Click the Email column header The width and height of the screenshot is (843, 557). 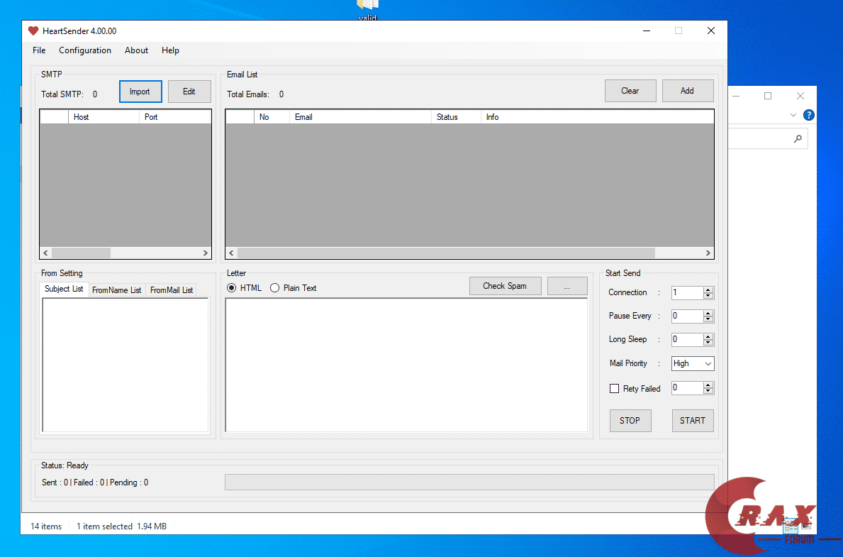tap(360, 117)
